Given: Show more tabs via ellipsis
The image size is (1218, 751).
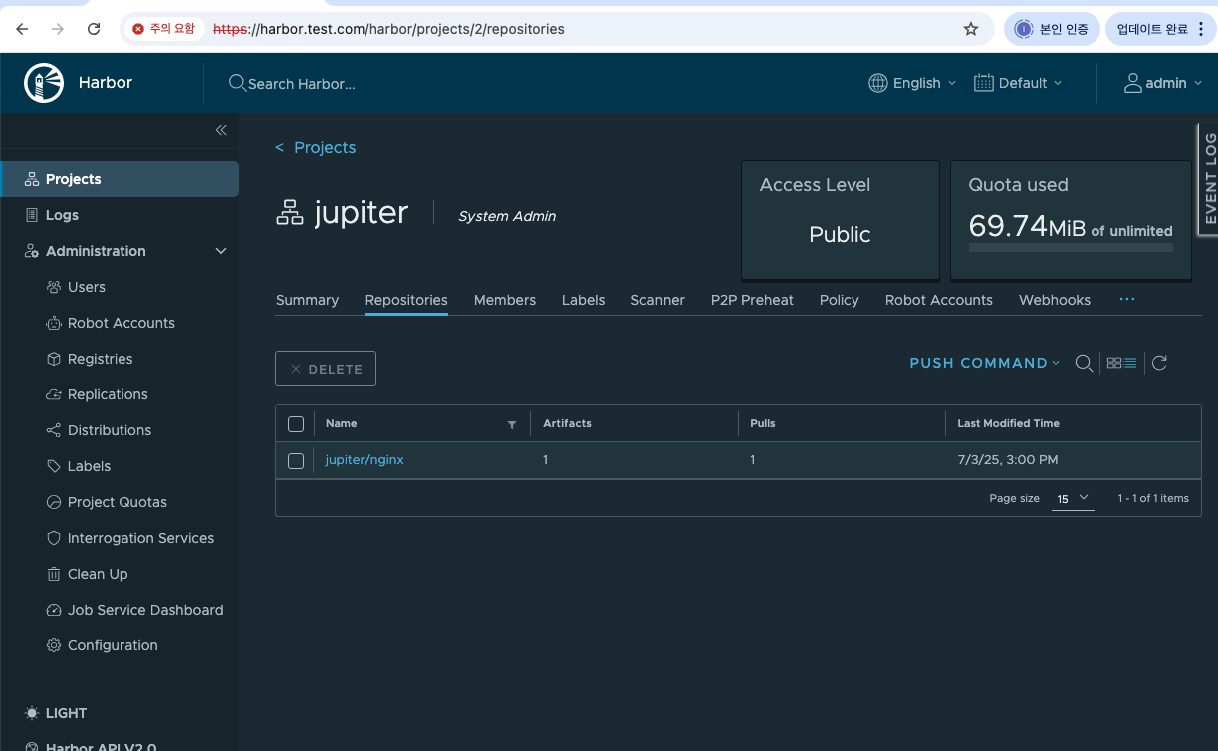Looking at the screenshot, I should [x=1127, y=299].
